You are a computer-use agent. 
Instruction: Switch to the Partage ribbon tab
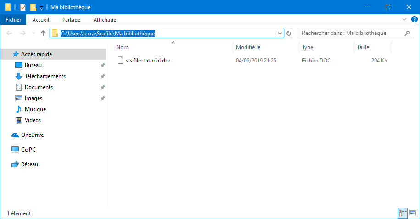click(71, 20)
